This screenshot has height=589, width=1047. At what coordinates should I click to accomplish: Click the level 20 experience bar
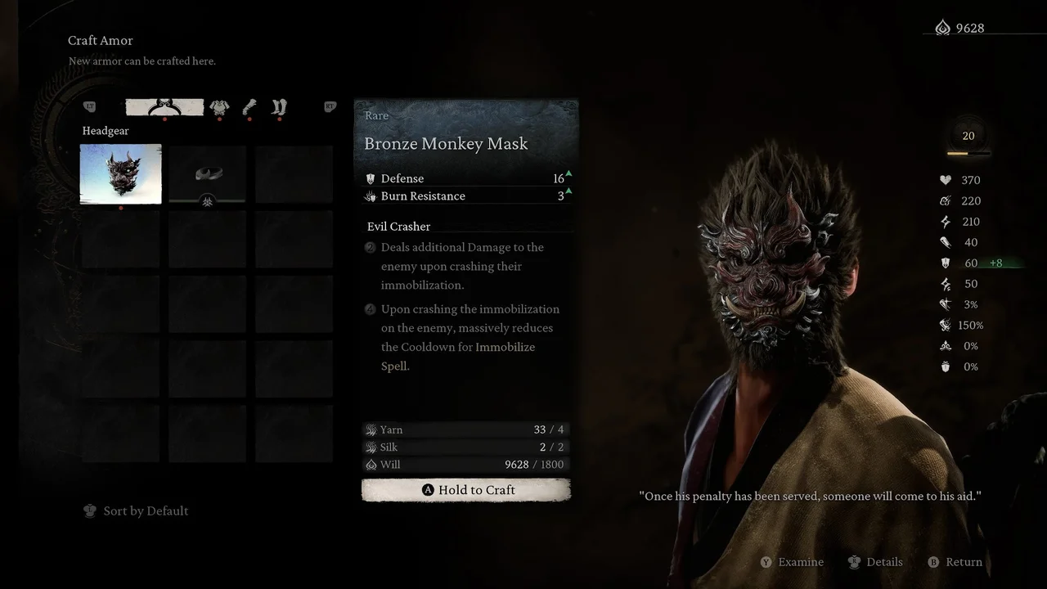[x=968, y=153]
